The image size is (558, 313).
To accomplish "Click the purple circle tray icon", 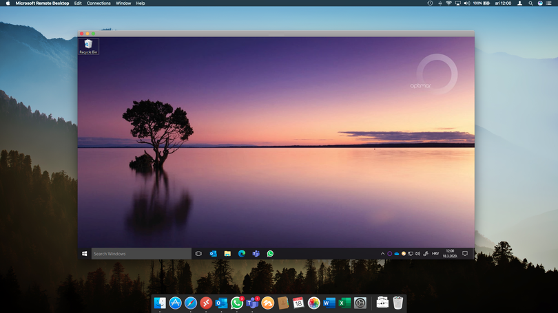I will pos(390,254).
